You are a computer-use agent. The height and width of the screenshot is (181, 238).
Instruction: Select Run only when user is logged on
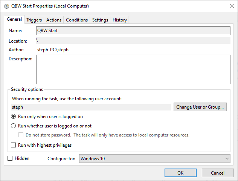coord(14,117)
